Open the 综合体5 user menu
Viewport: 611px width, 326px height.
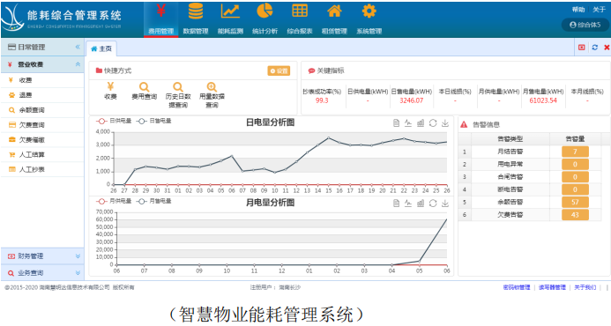tap(585, 25)
